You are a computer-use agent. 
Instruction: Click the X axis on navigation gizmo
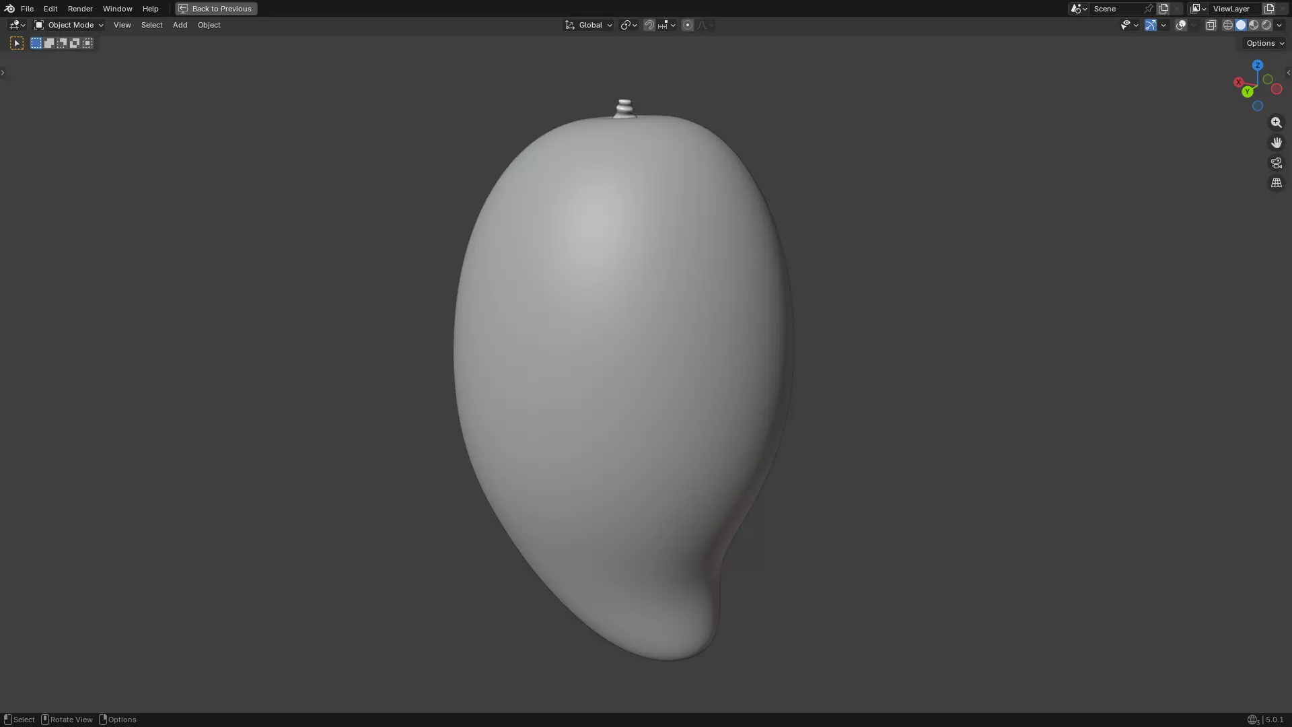pyautogui.click(x=1238, y=82)
